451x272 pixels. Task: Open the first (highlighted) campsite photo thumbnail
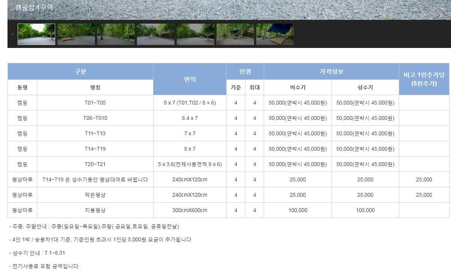pos(36,34)
